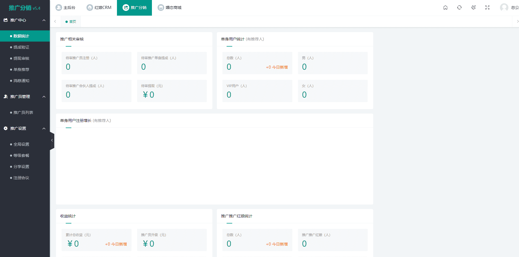This screenshot has height=257, width=519.
Task: Select 等级套餐 in the sidebar
Action: [x=21, y=155]
